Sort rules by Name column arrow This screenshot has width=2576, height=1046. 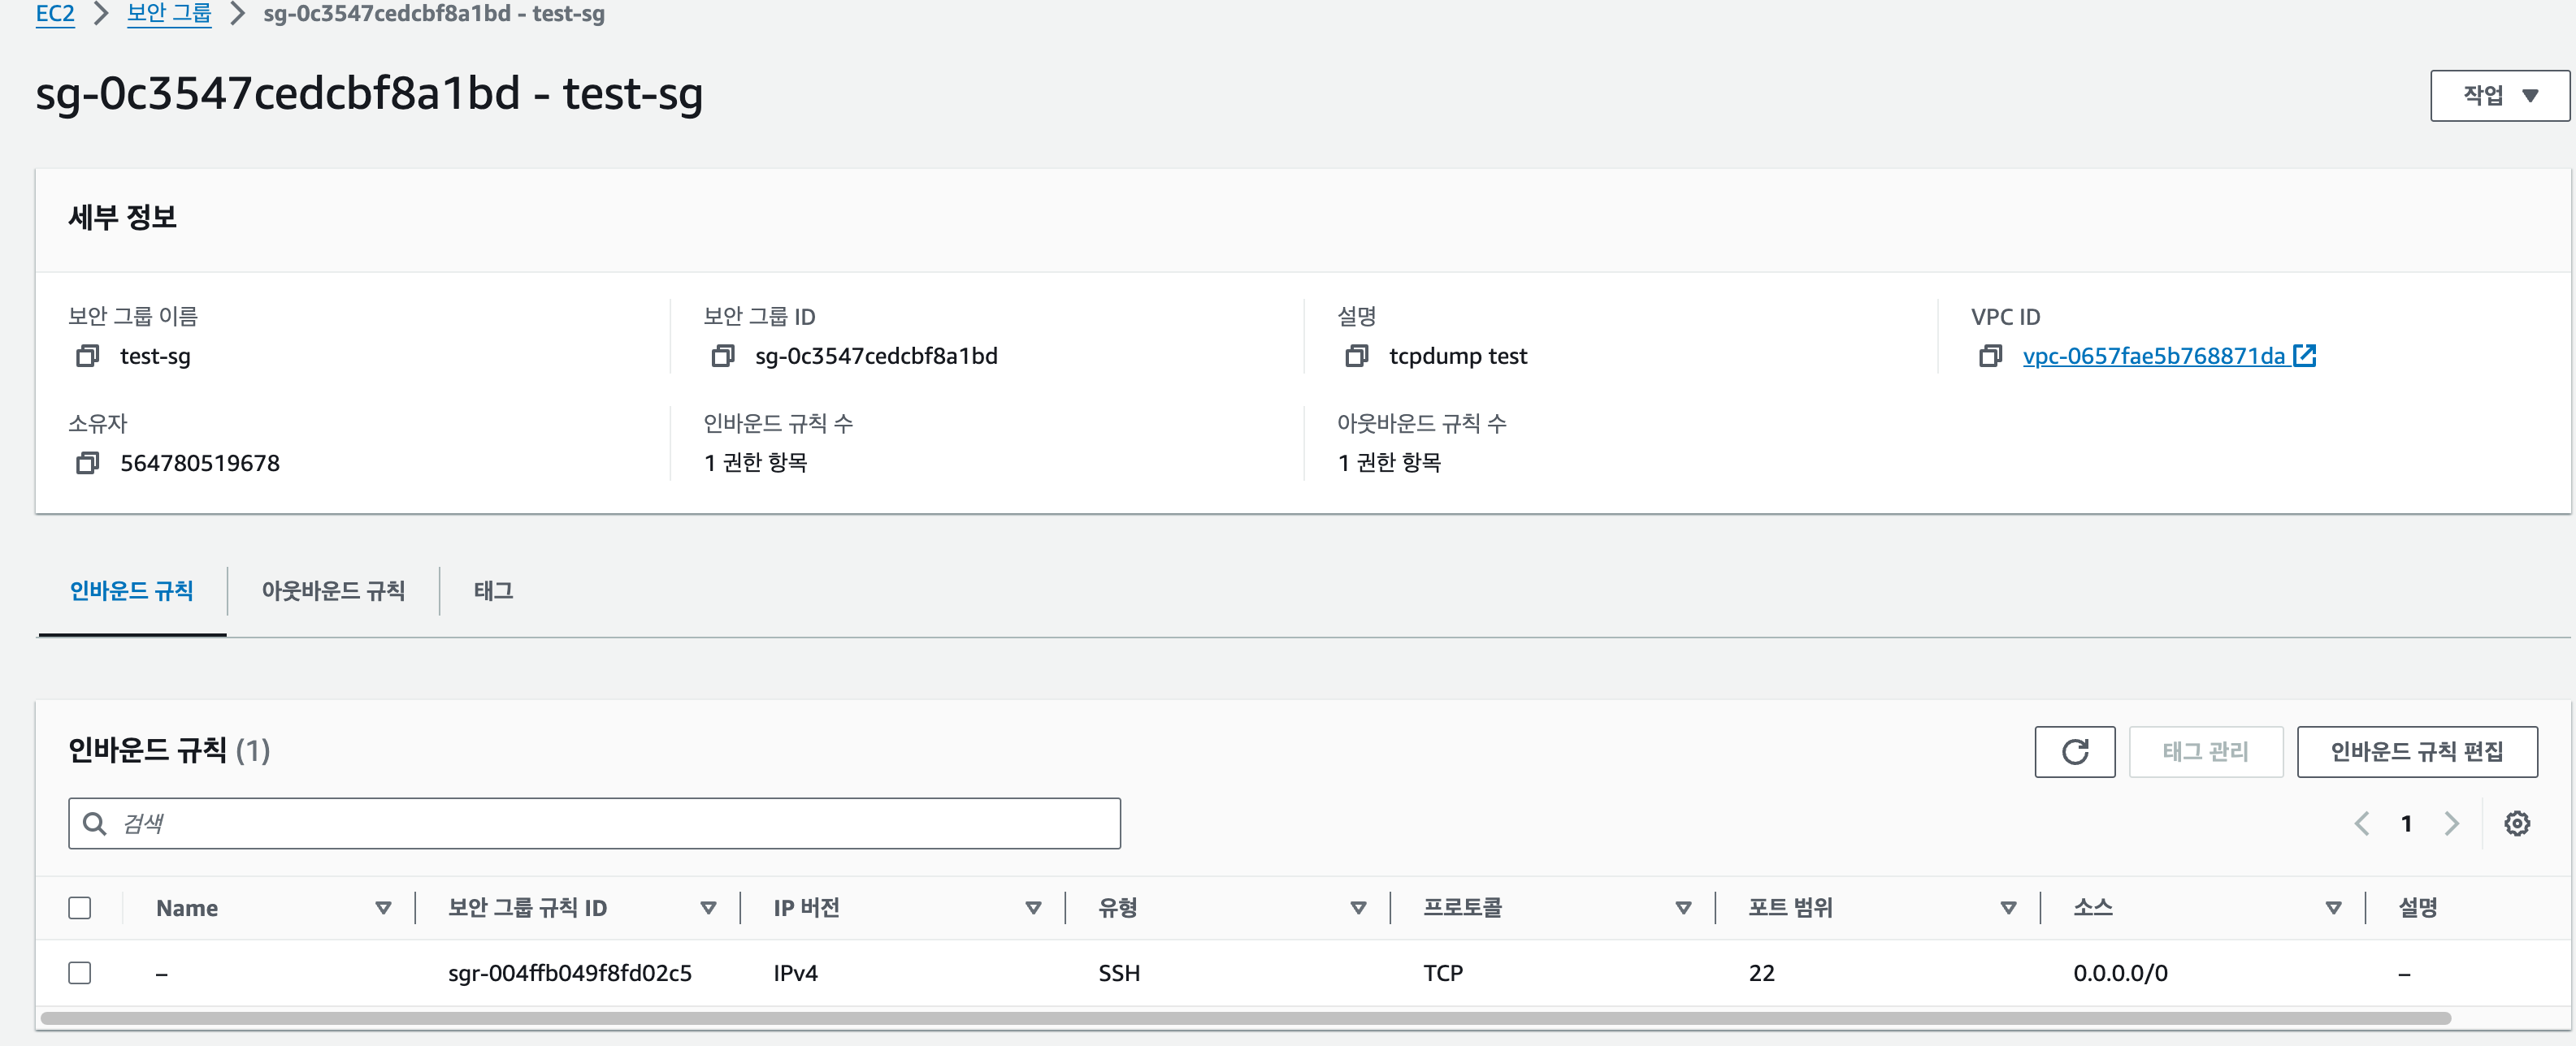383,907
